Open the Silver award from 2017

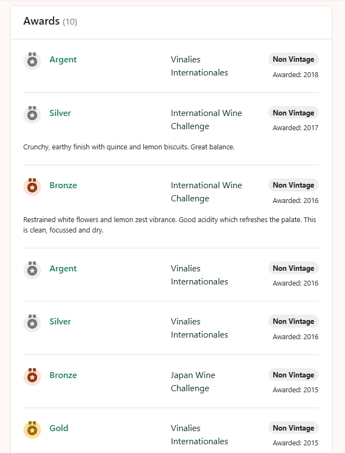tap(60, 113)
